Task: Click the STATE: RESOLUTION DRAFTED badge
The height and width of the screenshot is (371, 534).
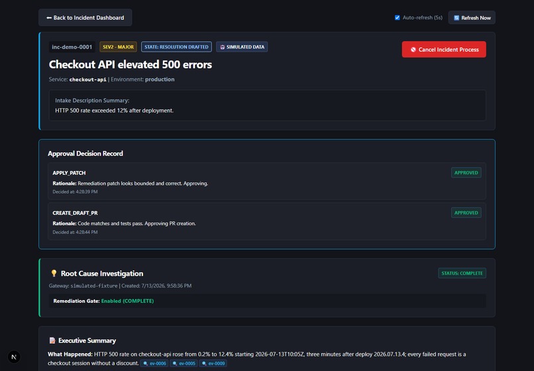Action: pyautogui.click(x=176, y=47)
